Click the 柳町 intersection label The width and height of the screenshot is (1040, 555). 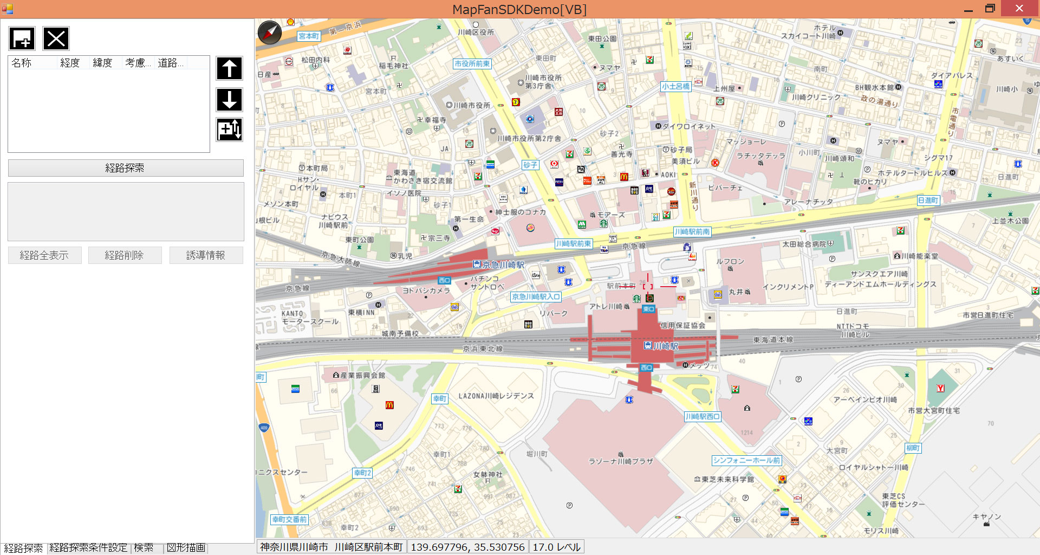913,448
